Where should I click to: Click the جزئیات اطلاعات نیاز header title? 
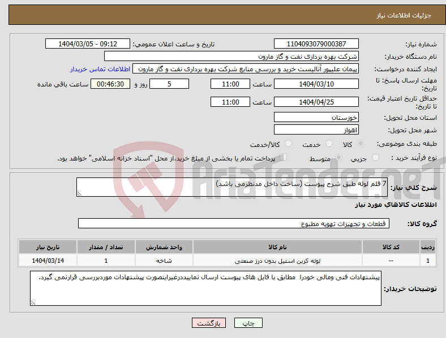point(404,15)
